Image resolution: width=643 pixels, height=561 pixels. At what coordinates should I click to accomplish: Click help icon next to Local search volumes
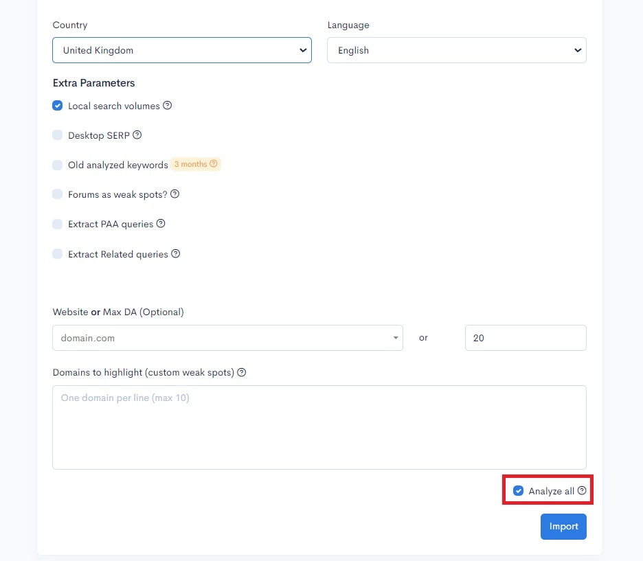click(168, 106)
